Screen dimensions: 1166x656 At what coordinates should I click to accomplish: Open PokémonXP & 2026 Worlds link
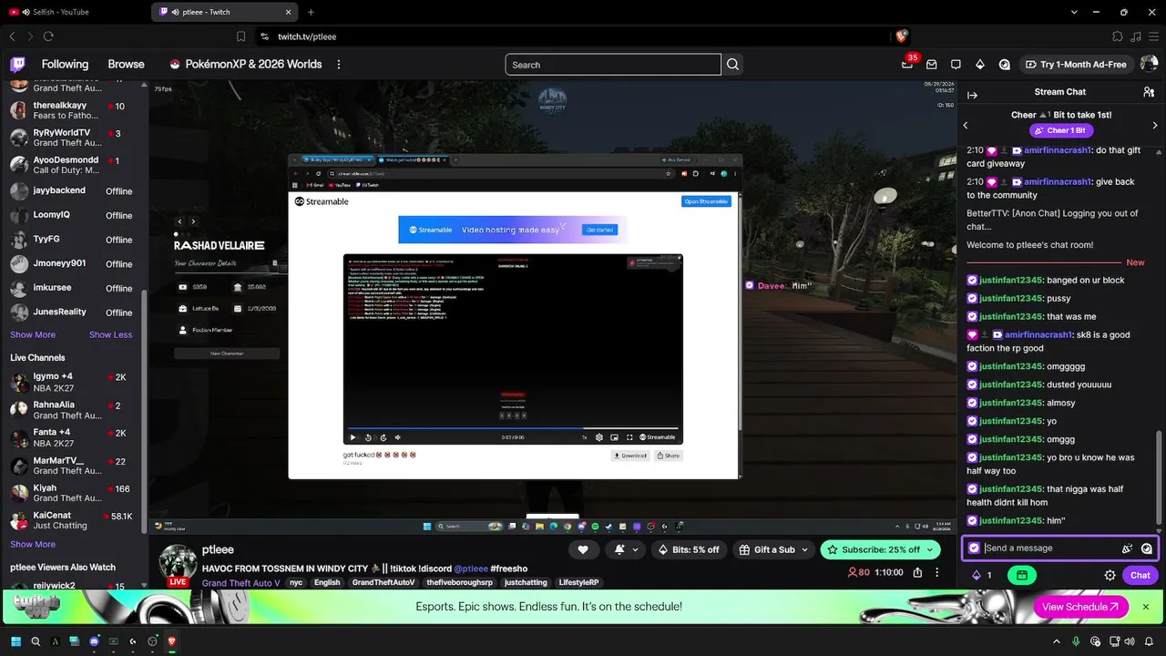click(x=246, y=65)
